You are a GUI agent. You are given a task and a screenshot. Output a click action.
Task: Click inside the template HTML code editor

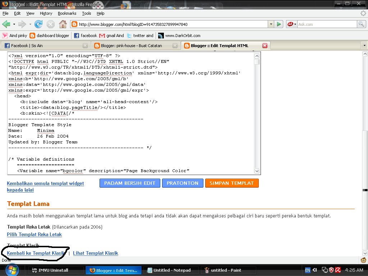131,113
